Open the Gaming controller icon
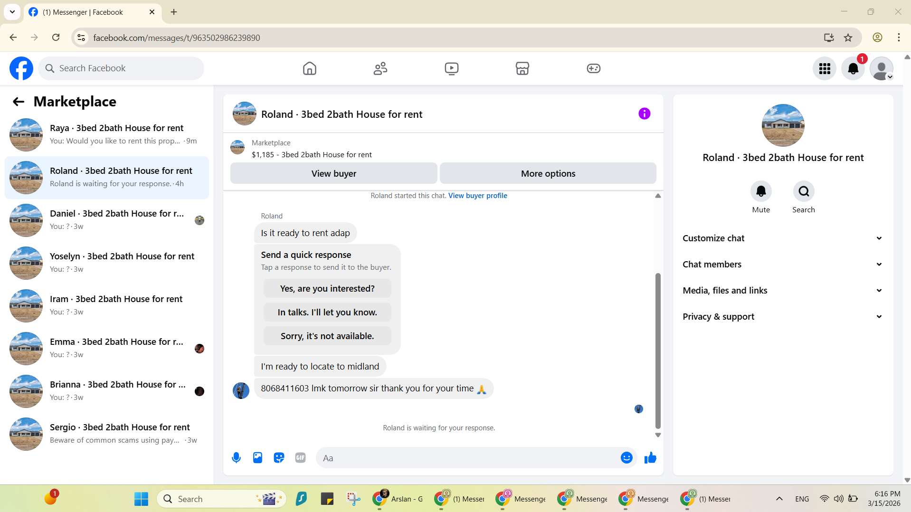This screenshot has width=911, height=512. coord(593,68)
